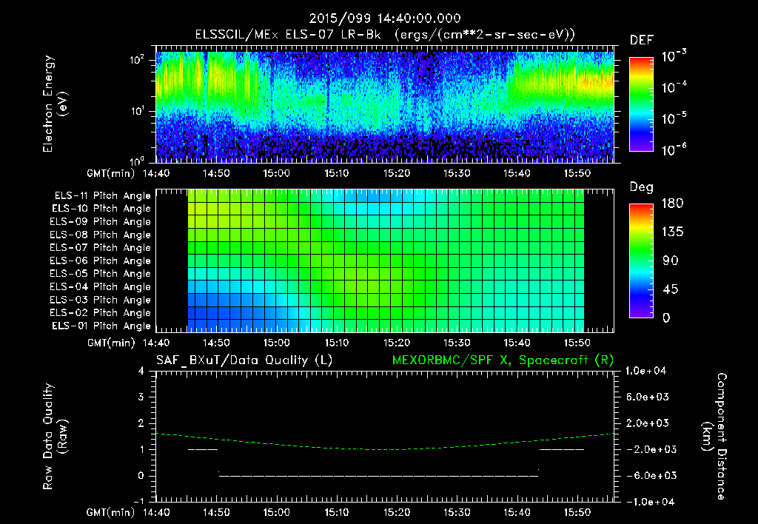Click the 10^2 electron energy tick label
The width and height of the screenshot is (758, 524).
coord(137,60)
